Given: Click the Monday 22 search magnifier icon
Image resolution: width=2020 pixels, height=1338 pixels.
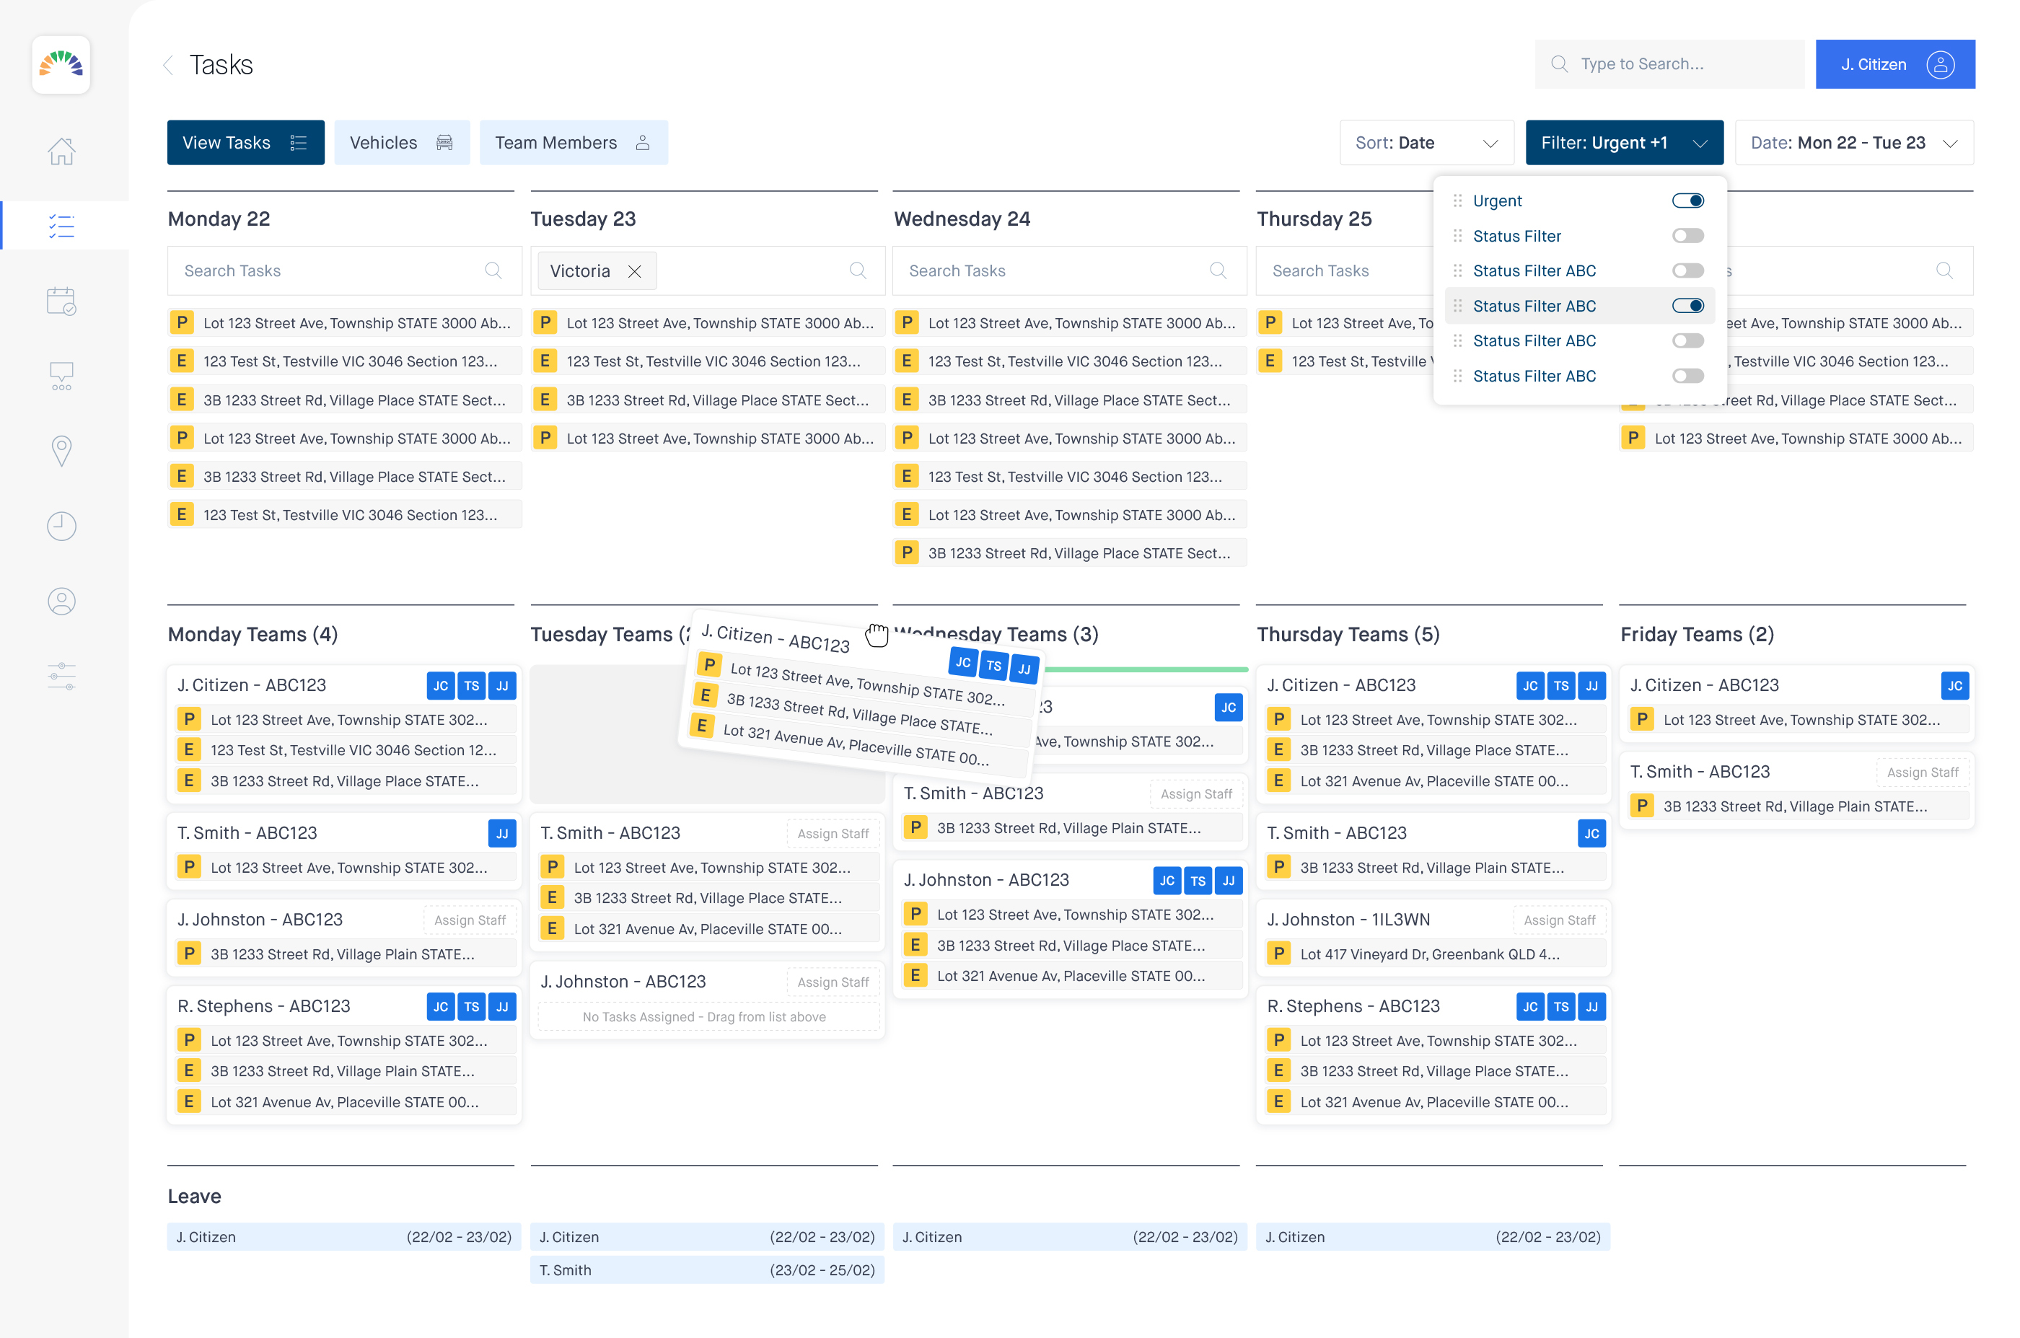Looking at the screenshot, I should click(493, 270).
